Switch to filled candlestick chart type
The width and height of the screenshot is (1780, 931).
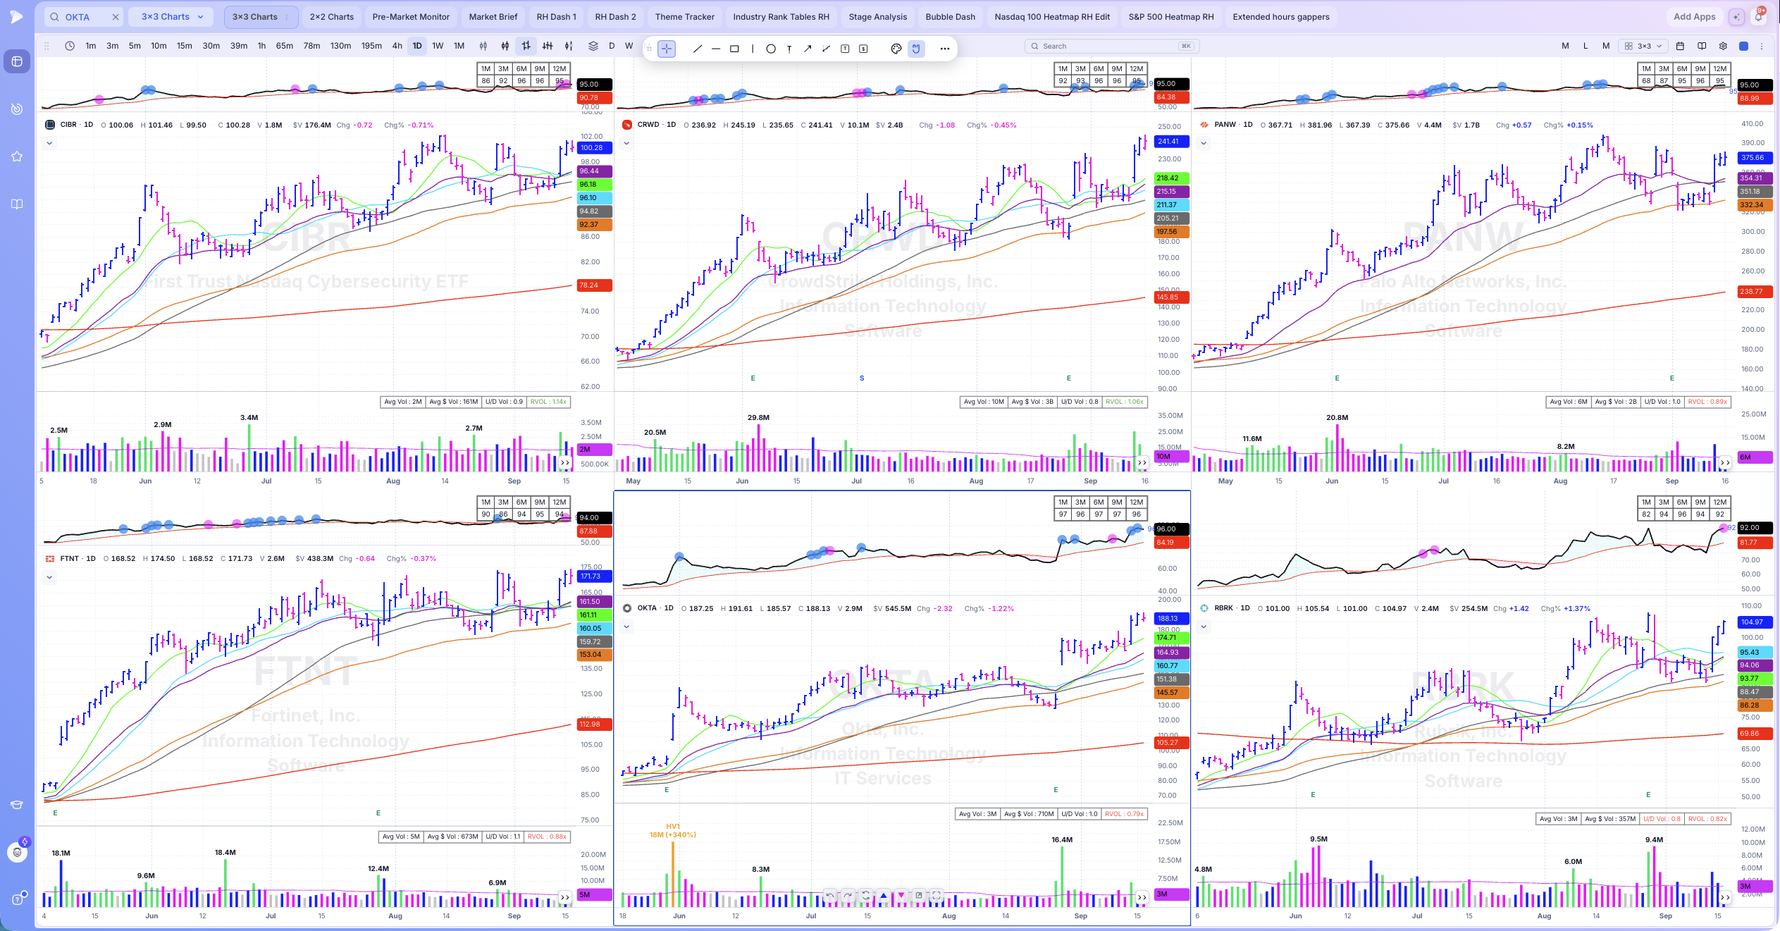coord(505,46)
